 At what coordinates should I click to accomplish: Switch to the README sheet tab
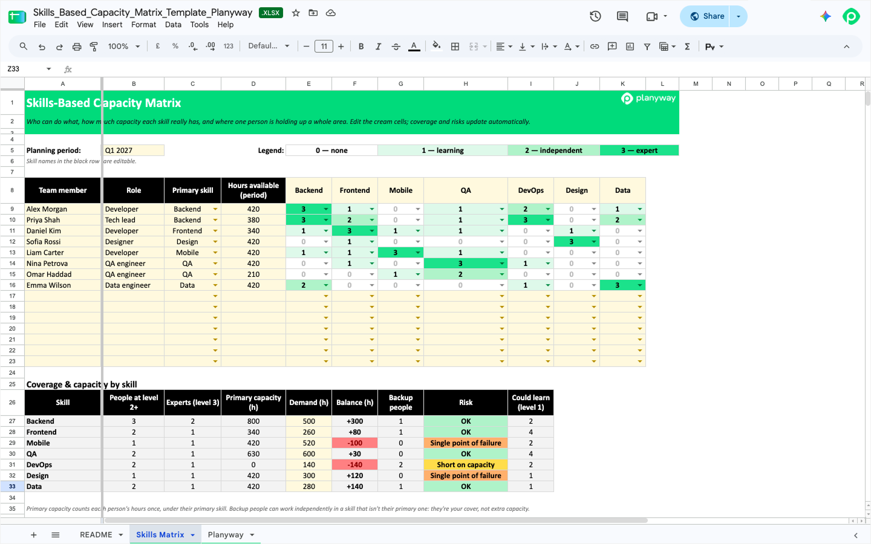click(x=96, y=535)
